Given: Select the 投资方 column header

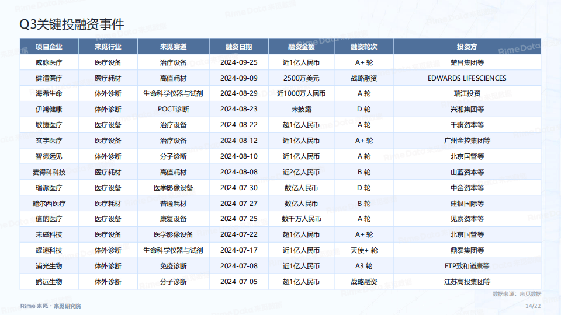Looking at the screenshot, I should 467,47.
